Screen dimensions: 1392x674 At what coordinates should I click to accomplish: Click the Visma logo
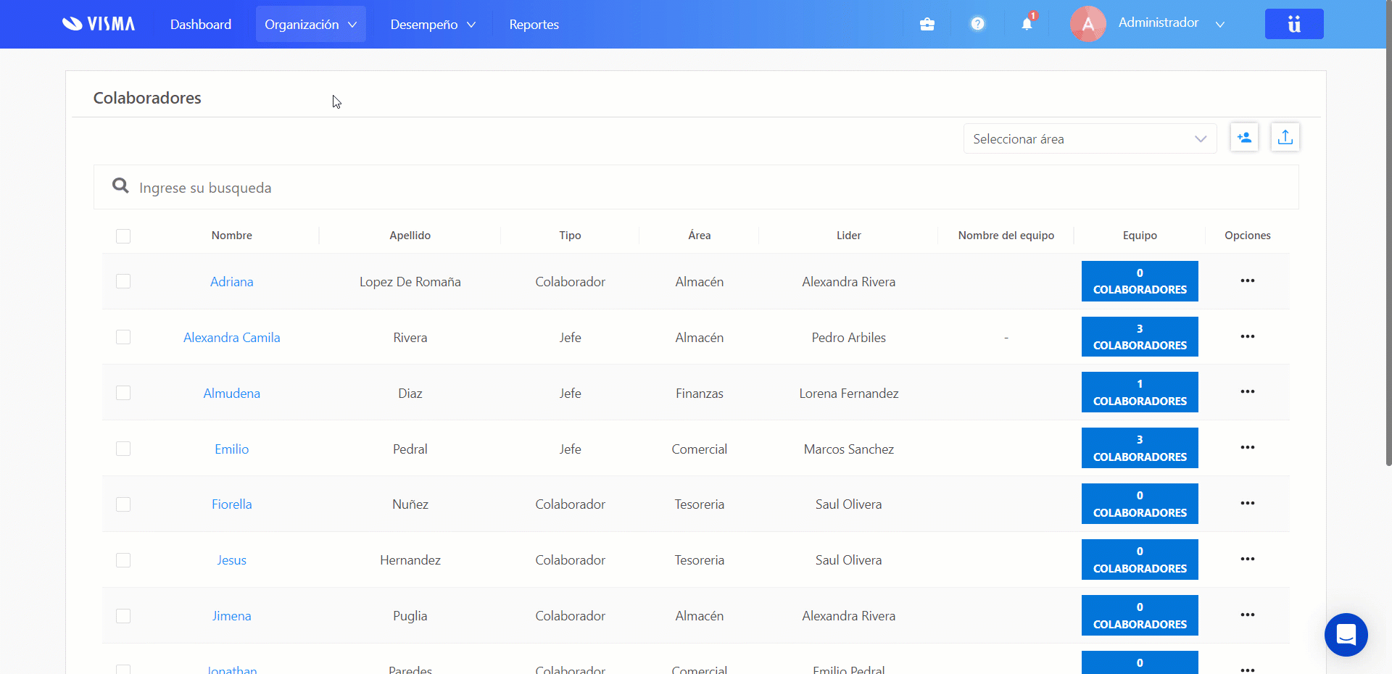click(x=99, y=24)
